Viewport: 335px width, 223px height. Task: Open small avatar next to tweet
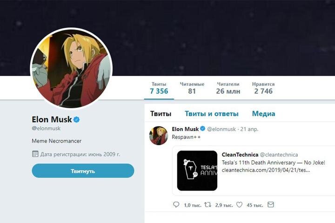[x=158, y=136]
